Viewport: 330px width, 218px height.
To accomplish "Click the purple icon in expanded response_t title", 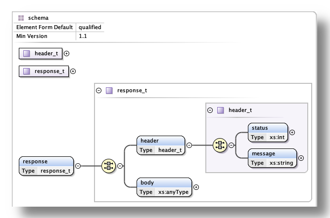I will tap(109, 91).
